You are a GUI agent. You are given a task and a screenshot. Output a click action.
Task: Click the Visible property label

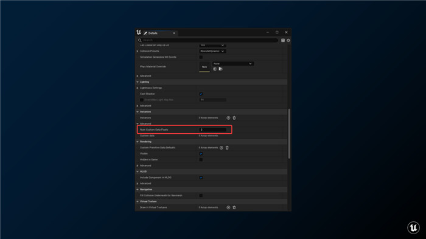144,154
